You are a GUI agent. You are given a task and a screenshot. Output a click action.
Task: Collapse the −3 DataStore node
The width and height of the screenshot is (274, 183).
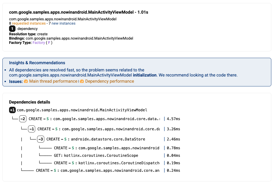point(41,139)
